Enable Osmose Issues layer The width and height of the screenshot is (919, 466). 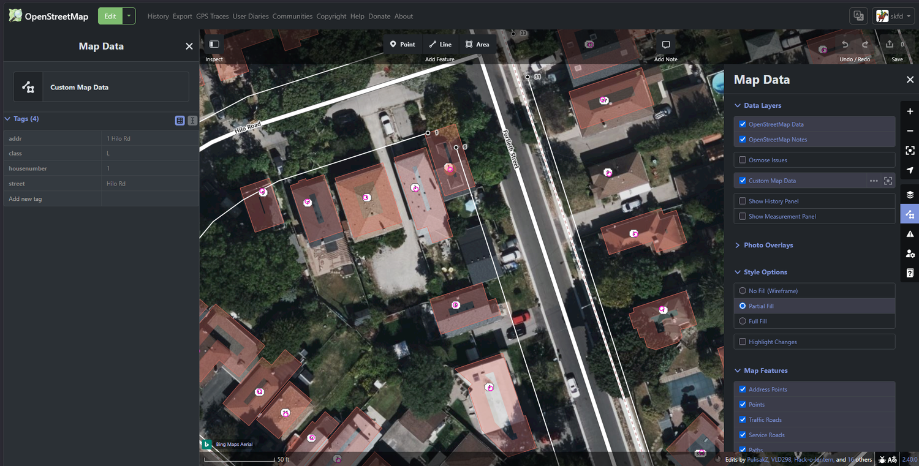pyautogui.click(x=743, y=160)
